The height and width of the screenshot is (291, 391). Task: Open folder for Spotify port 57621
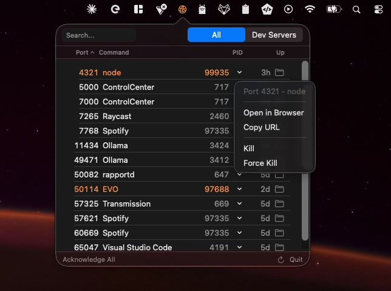pos(279,218)
